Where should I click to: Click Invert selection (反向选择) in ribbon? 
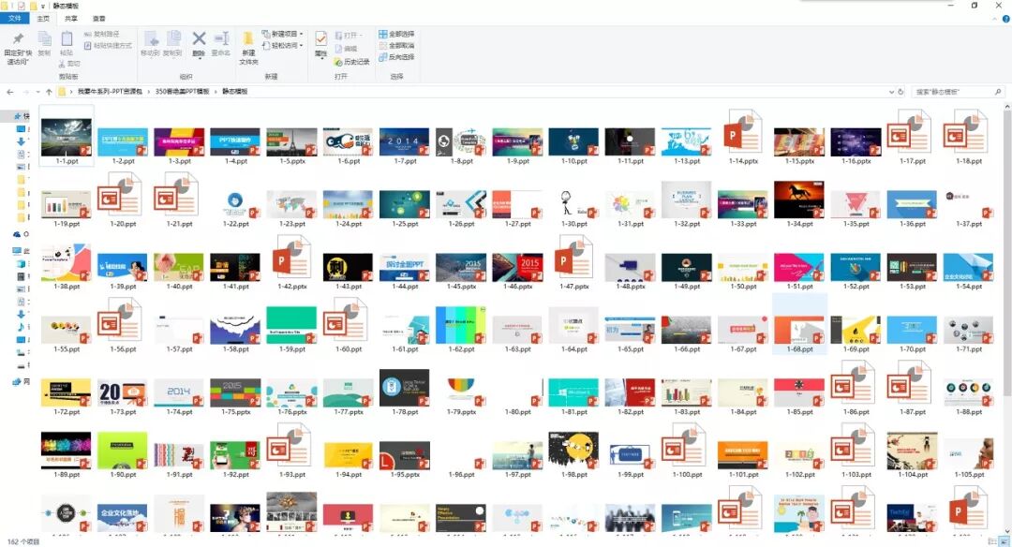click(x=396, y=57)
